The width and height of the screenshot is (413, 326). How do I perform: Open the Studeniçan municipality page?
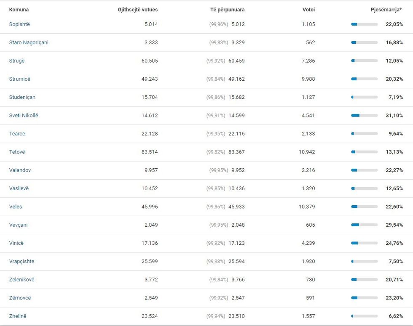(x=22, y=97)
